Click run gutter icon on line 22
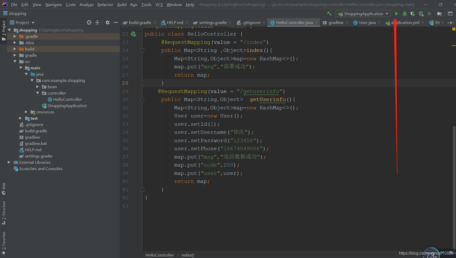The image size is (456, 258). 133,34
